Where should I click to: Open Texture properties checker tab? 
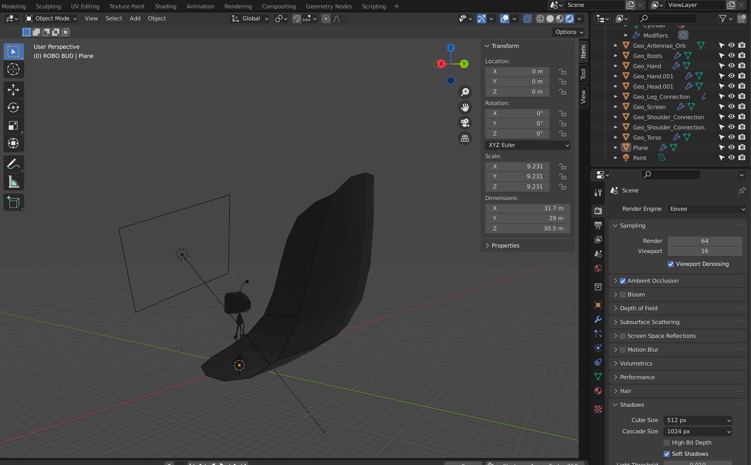click(x=598, y=409)
